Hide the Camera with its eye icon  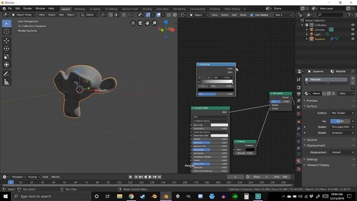point(353,30)
